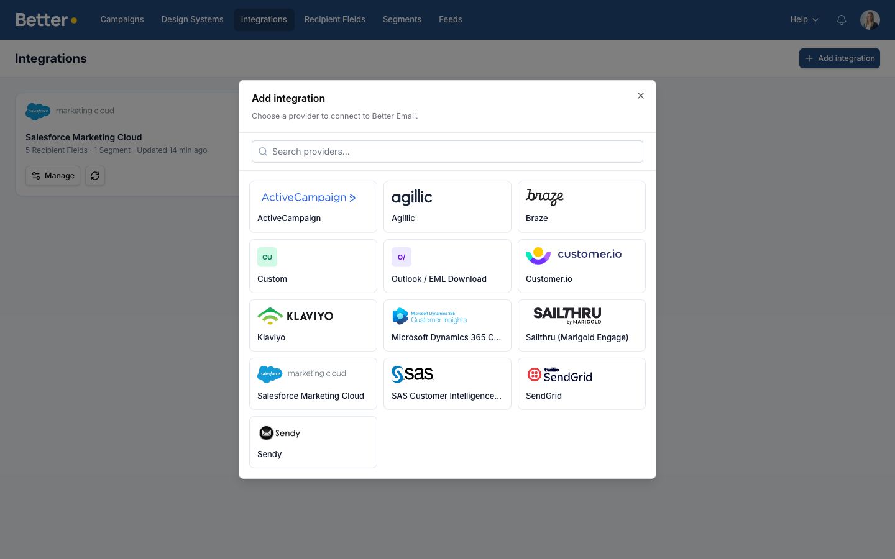The image size is (895, 559).
Task: Open the user profile avatar
Action: pos(870,20)
